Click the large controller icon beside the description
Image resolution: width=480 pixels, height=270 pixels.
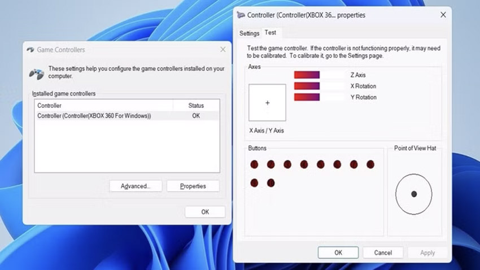pyautogui.click(x=36, y=73)
